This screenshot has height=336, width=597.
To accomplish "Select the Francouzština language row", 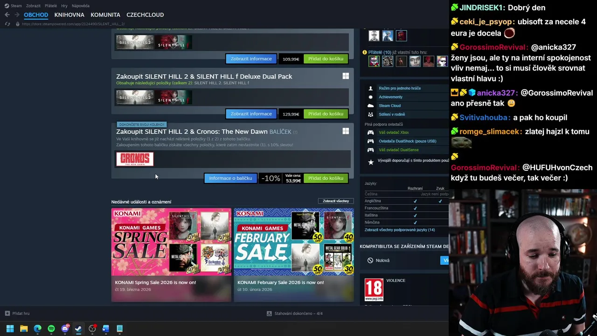I will (x=406, y=208).
